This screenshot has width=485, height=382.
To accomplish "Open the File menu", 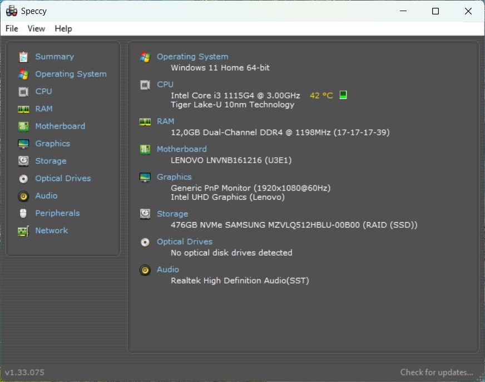I will [11, 28].
